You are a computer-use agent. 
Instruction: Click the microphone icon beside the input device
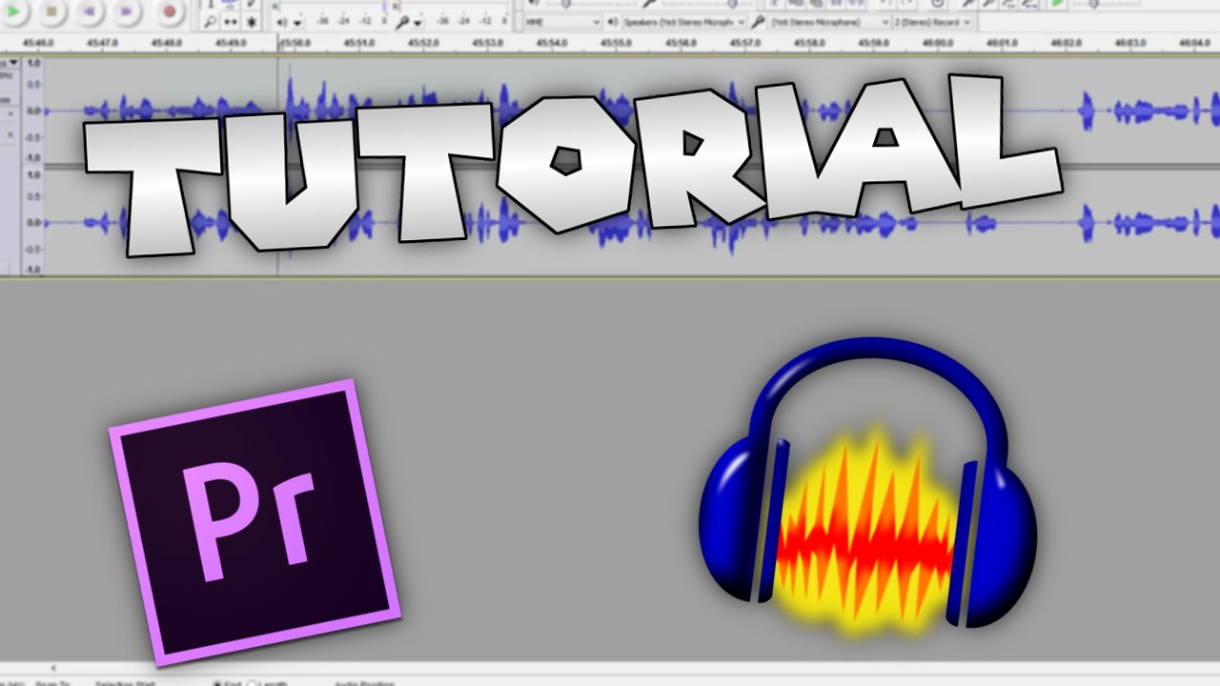click(x=757, y=22)
